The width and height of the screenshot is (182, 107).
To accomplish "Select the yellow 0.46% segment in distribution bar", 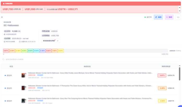I will click(x=18, y=51).
